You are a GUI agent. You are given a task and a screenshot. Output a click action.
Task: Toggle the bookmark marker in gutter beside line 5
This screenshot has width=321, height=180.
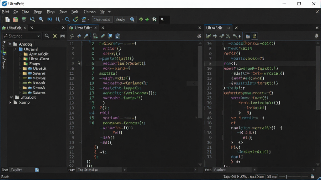coord(79,63)
